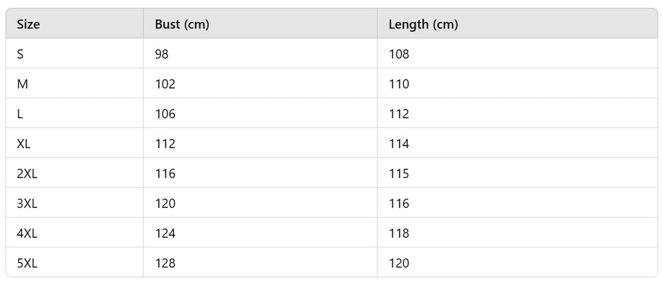The width and height of the screenshot is (663, 281).
Task: Click bust value 106 for size L
Action: pyautogui.click(x=165, y=114)
